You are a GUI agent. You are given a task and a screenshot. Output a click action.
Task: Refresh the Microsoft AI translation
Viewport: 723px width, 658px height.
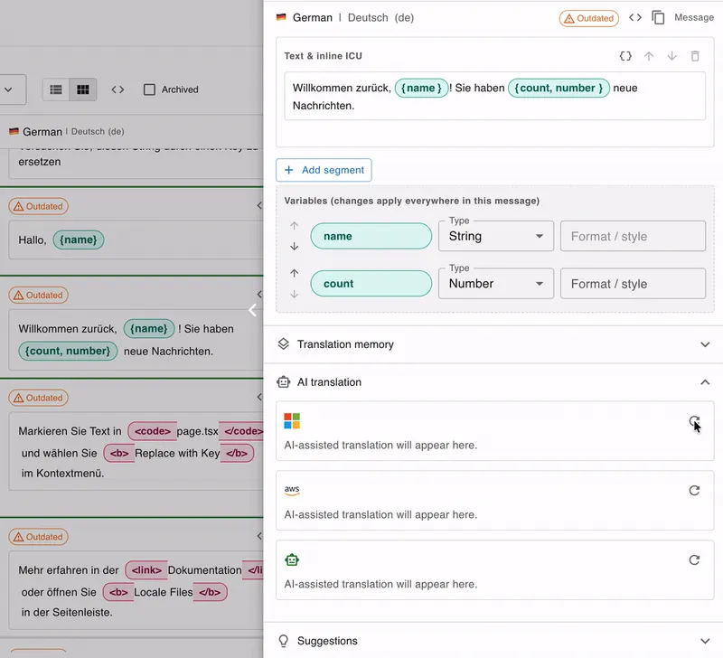(694, 421)
